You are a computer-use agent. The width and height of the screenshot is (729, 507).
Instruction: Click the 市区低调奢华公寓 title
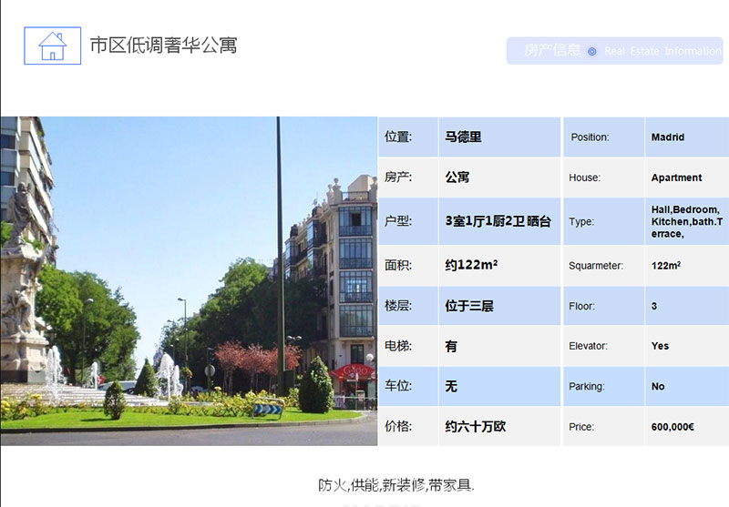(x=163, y=45)
